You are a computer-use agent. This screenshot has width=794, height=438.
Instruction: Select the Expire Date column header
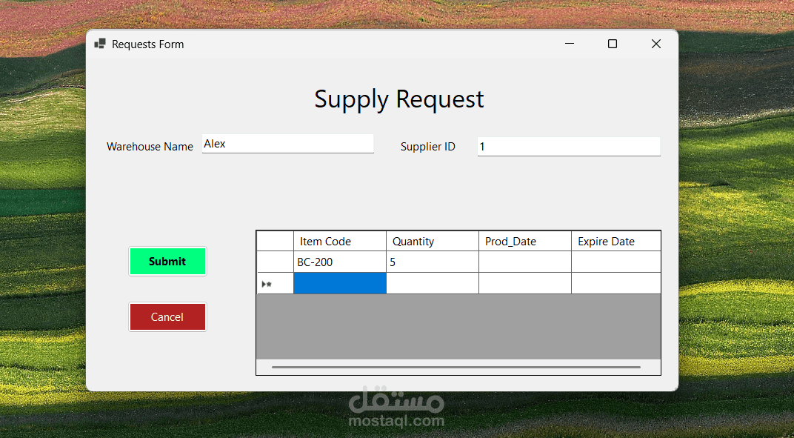[616, 242]
